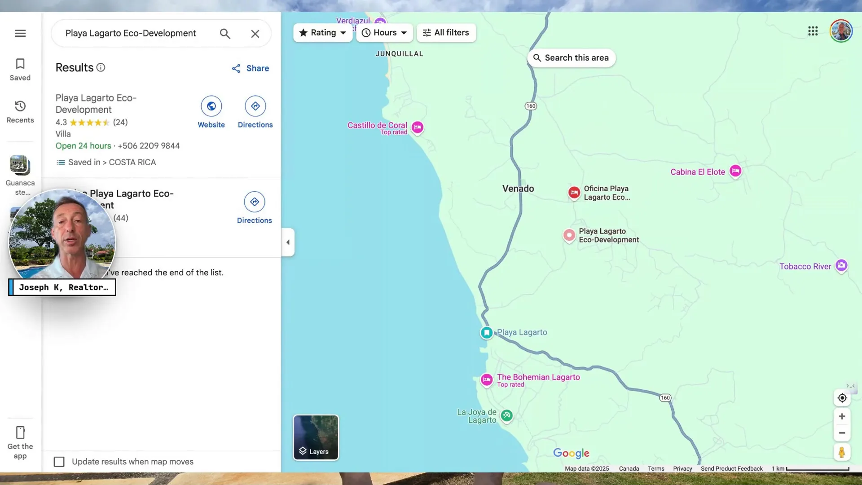The height and width of the screenshot is (485, 862).
Task: Click the Canada region label in footer
Action: point(629,468)
